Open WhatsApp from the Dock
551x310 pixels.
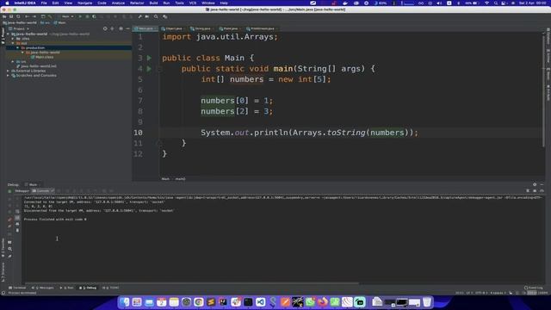tap(310, 302)
